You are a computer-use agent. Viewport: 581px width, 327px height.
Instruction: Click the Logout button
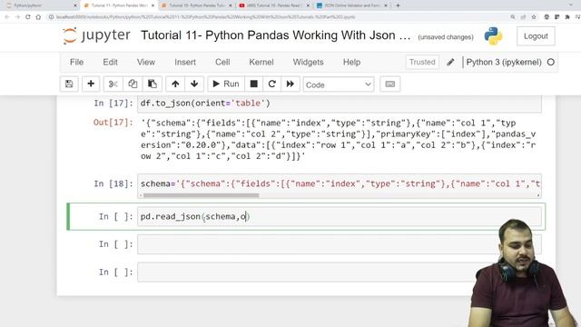536,36
